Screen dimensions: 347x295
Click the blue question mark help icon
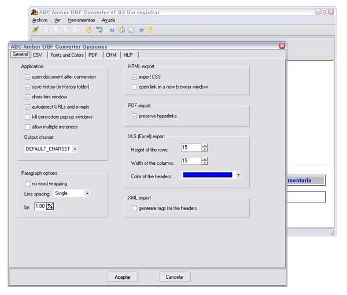pos(112,30)
